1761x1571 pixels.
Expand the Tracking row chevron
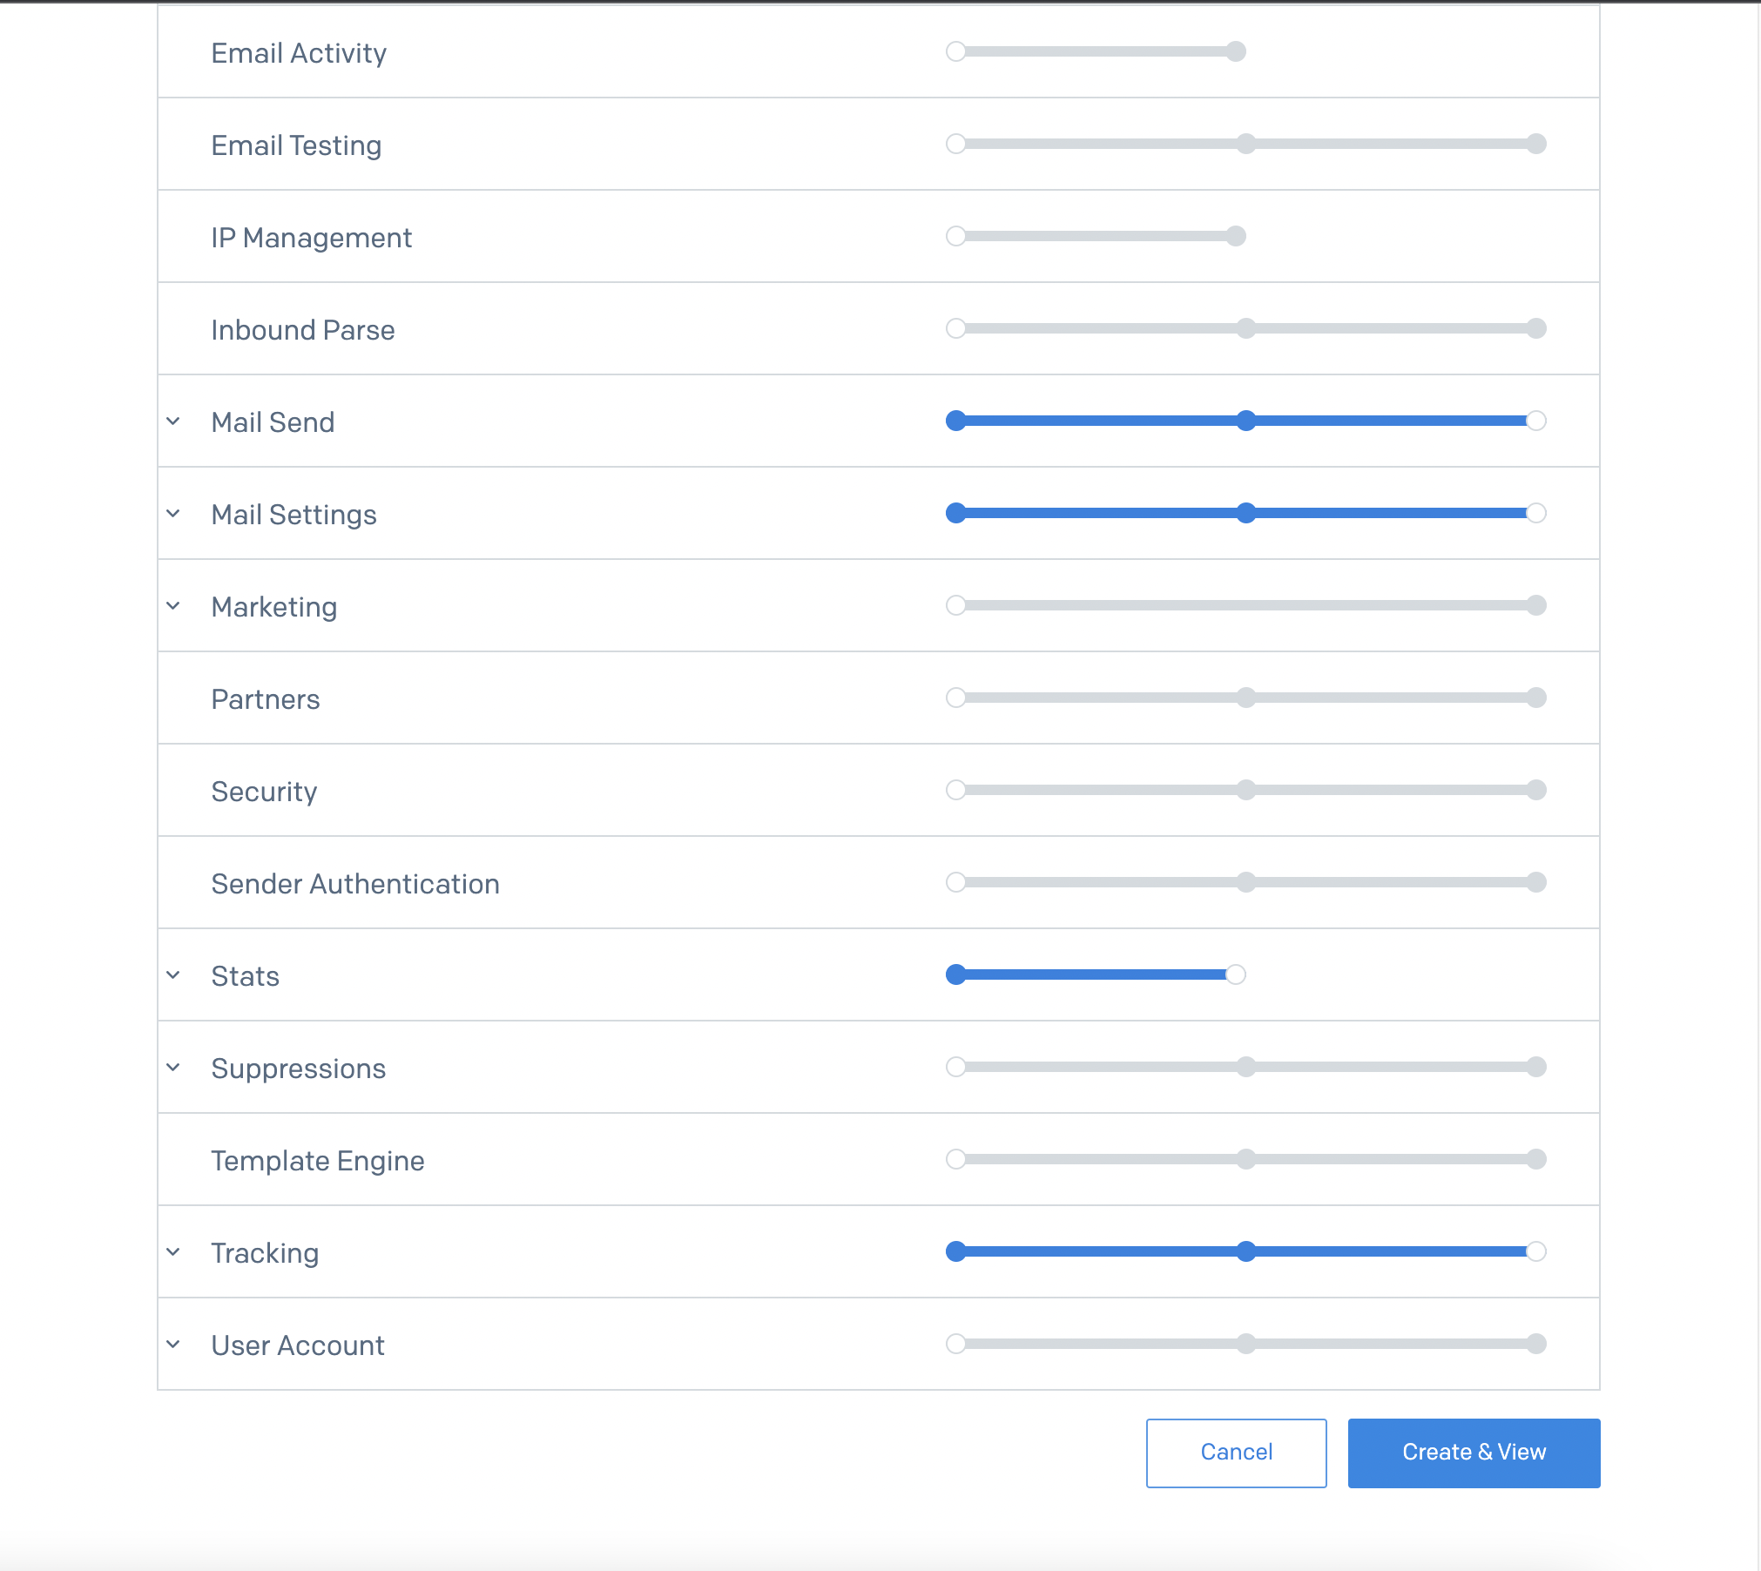[173, 1252]
